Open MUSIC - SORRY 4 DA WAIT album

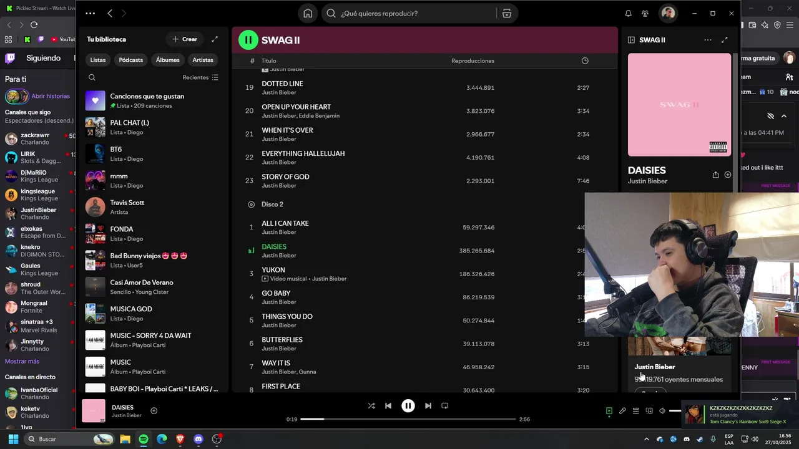point(153,340)
